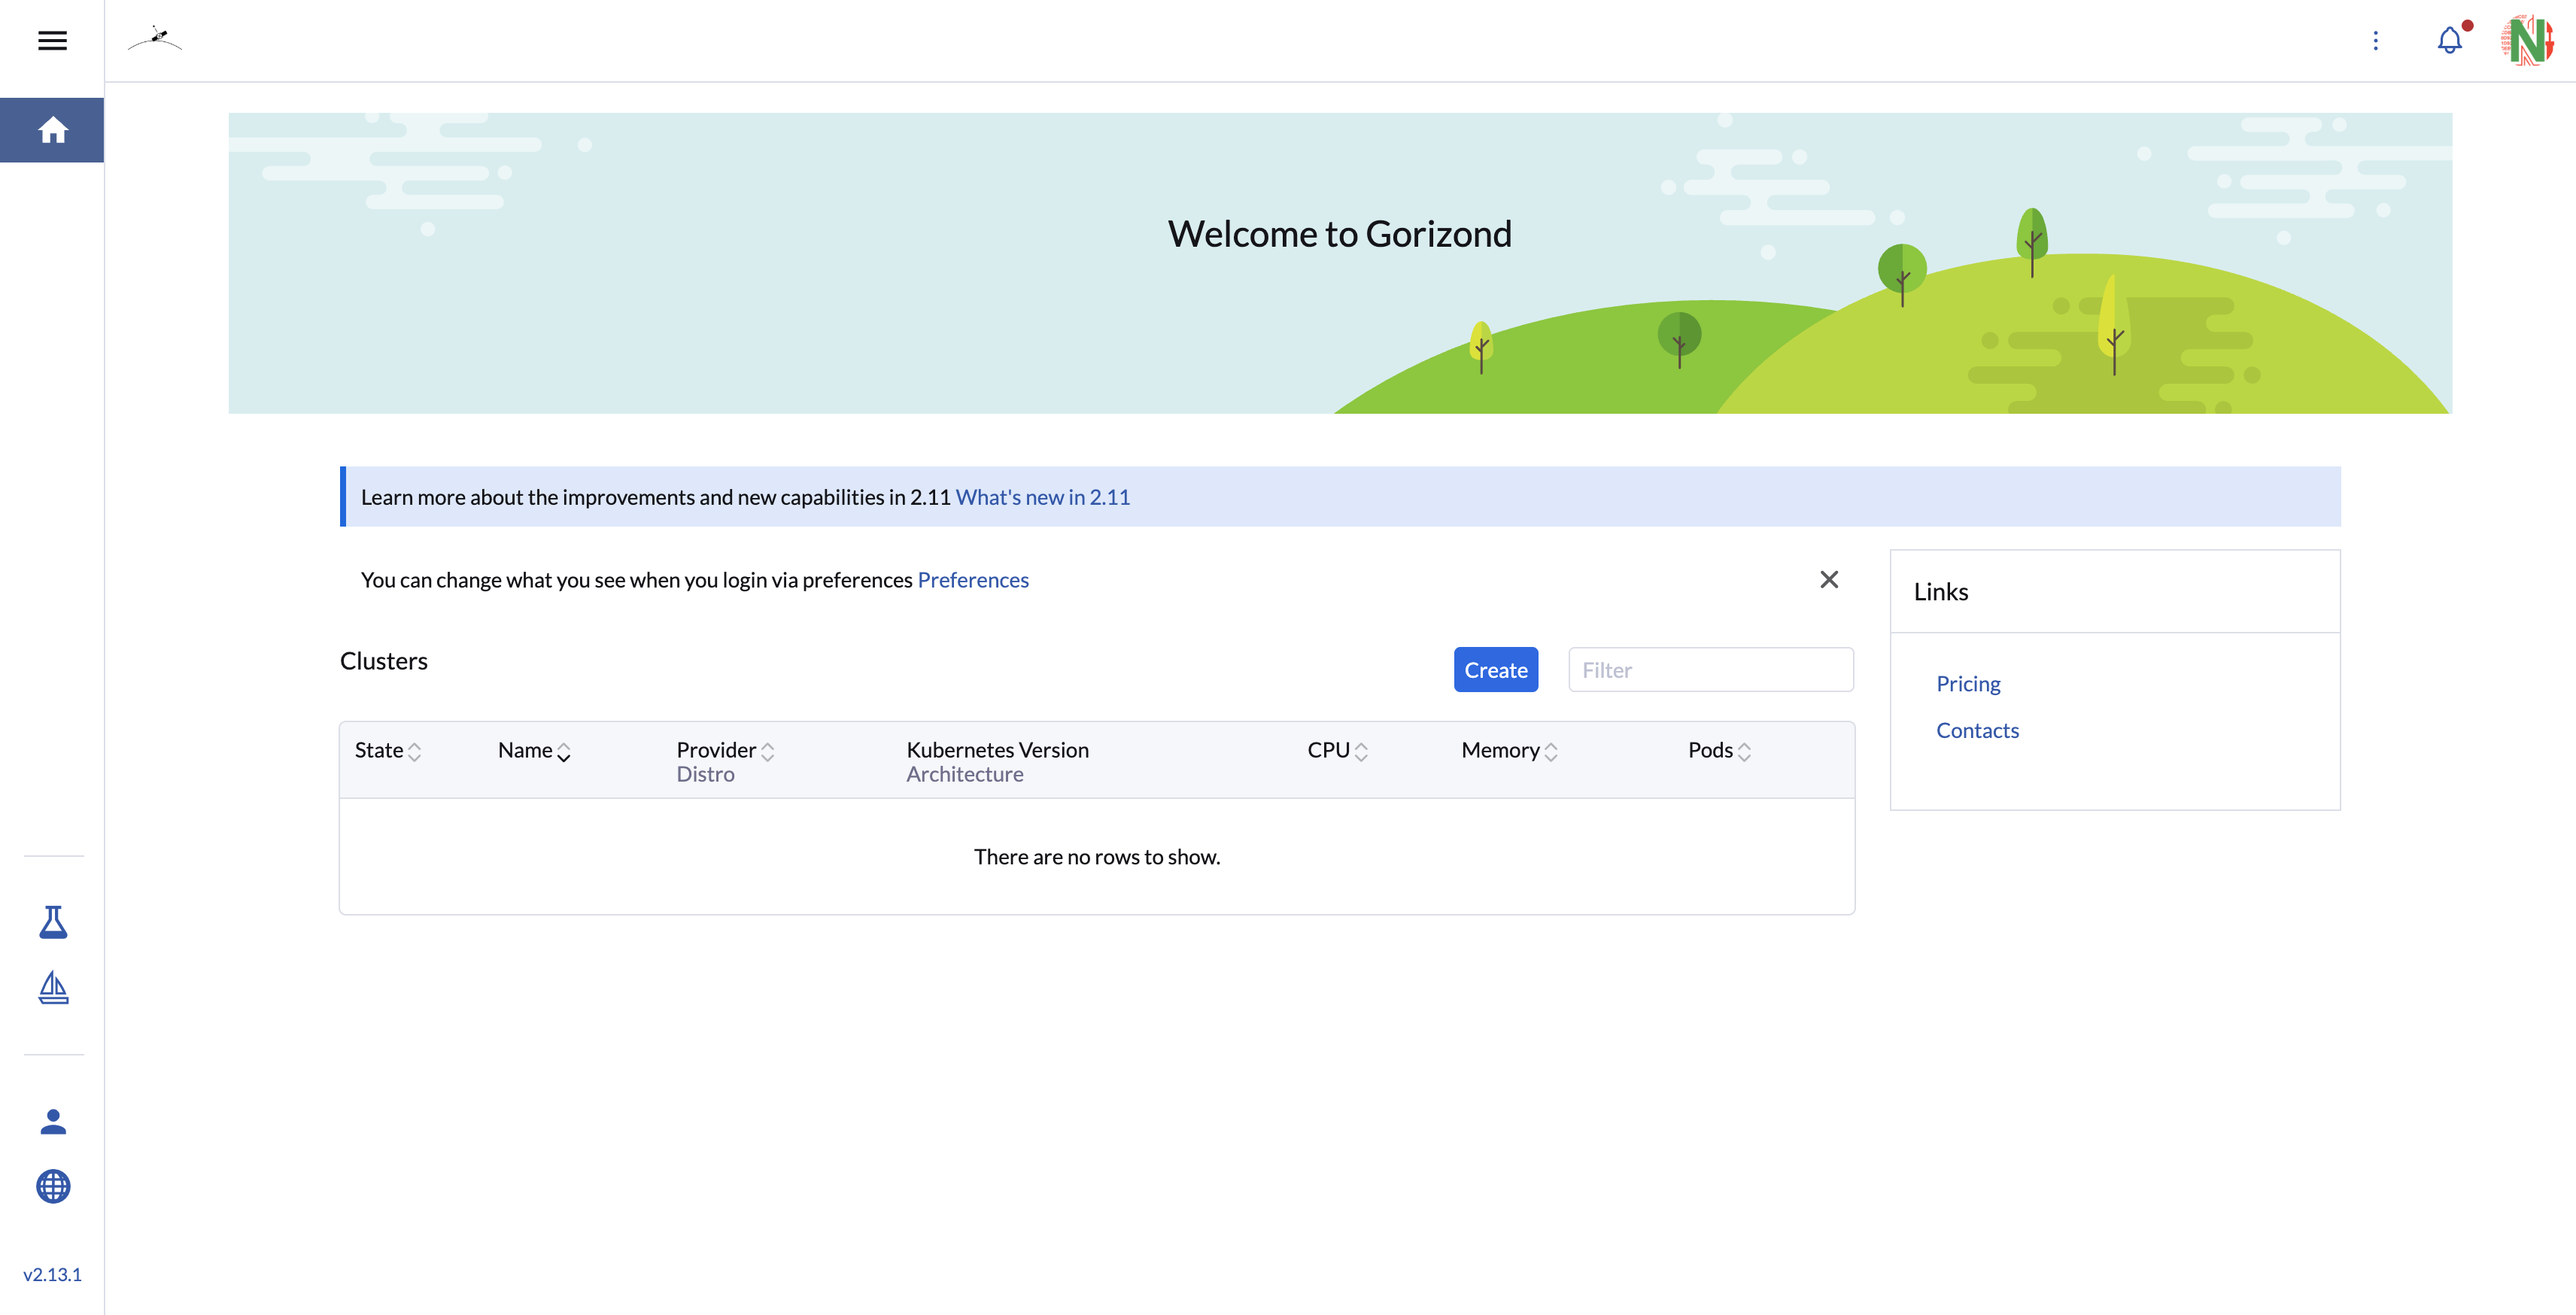Click the globe language icon in the sidebar

click(x=53, y=1188)
